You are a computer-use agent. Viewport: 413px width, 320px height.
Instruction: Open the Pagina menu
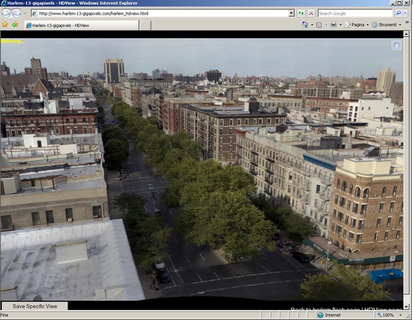tap(356, 25)
